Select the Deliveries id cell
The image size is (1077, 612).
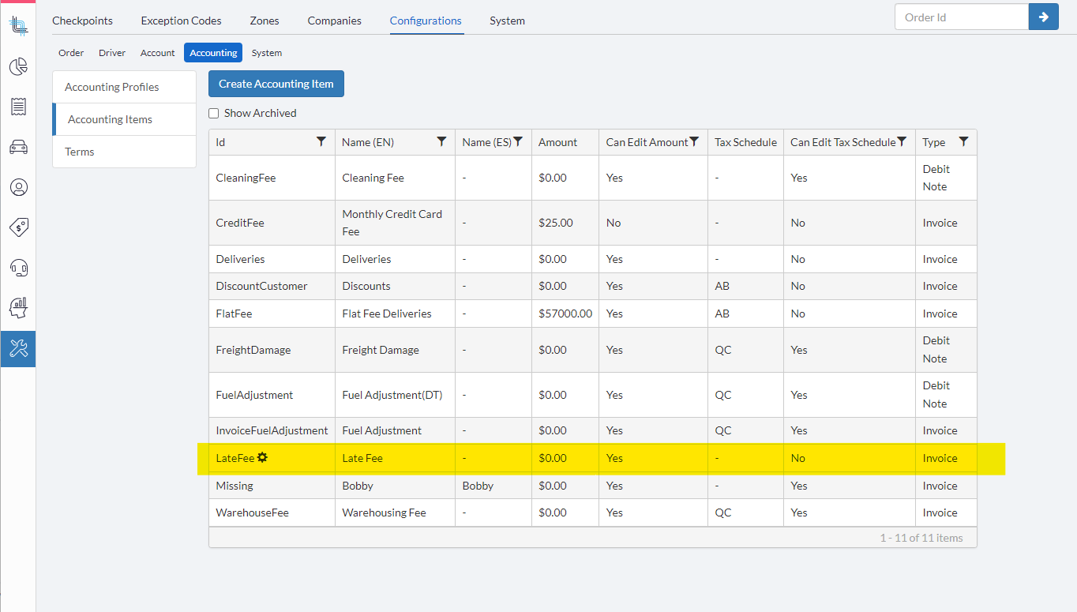(x=272, y=259)
